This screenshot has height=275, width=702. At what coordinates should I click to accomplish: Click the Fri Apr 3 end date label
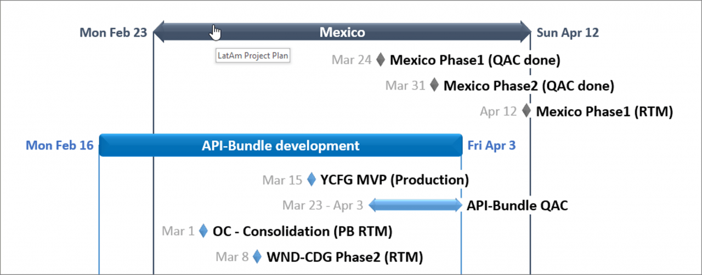491,146
